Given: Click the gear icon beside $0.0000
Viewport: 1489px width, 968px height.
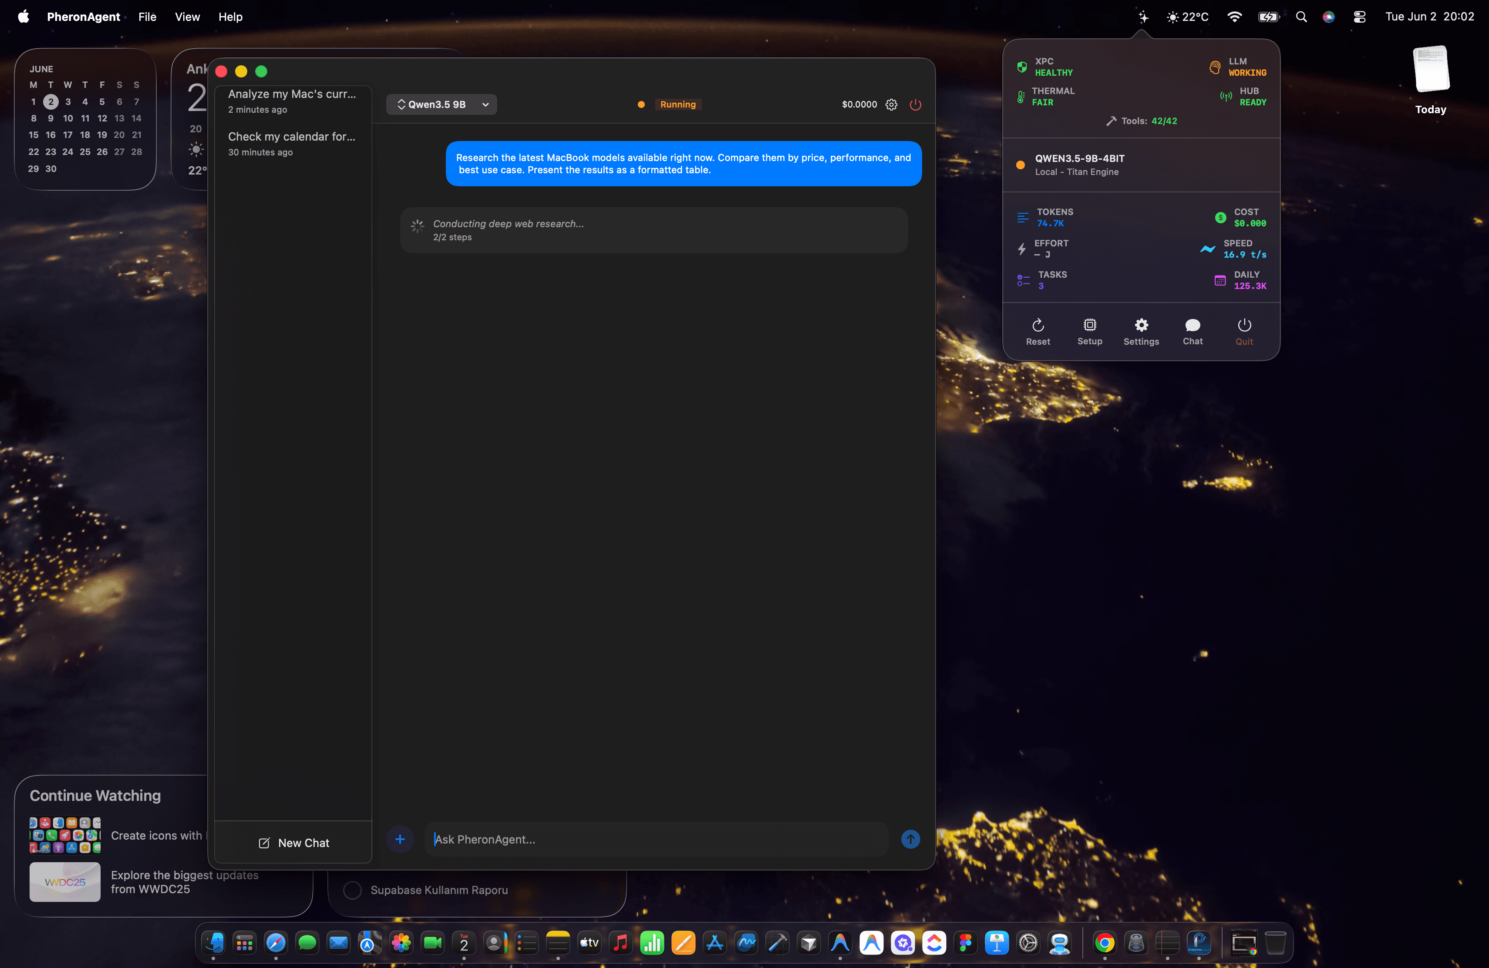Looking at the screenshot, I should (x=891, y=104).
